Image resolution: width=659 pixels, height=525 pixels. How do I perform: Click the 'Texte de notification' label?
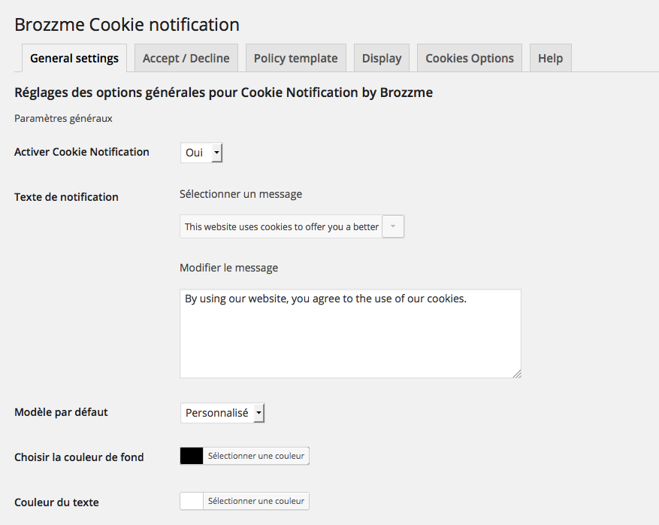pyautogui.click(x=66, y=197)
